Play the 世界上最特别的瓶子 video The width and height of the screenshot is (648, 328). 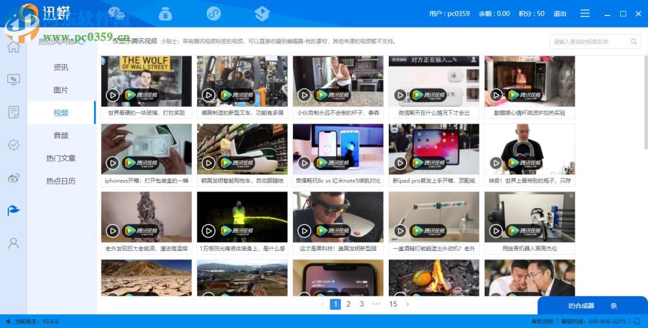[496, 163]
